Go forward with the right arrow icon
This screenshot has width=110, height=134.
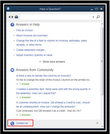(13, 17)
